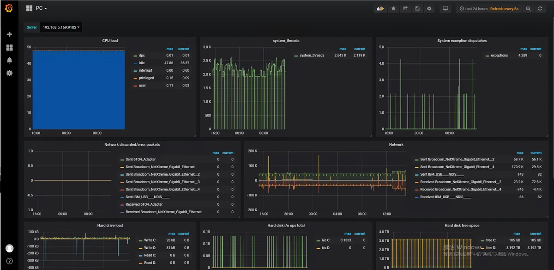The width and height of the screenshot is (554, 270).
Task: Click exceptions max value 4.289
Action: 523,55
